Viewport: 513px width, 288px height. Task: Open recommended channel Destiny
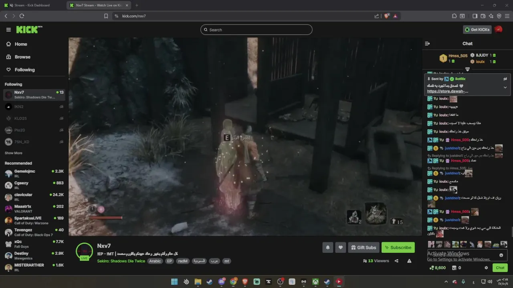coord(34,256)
